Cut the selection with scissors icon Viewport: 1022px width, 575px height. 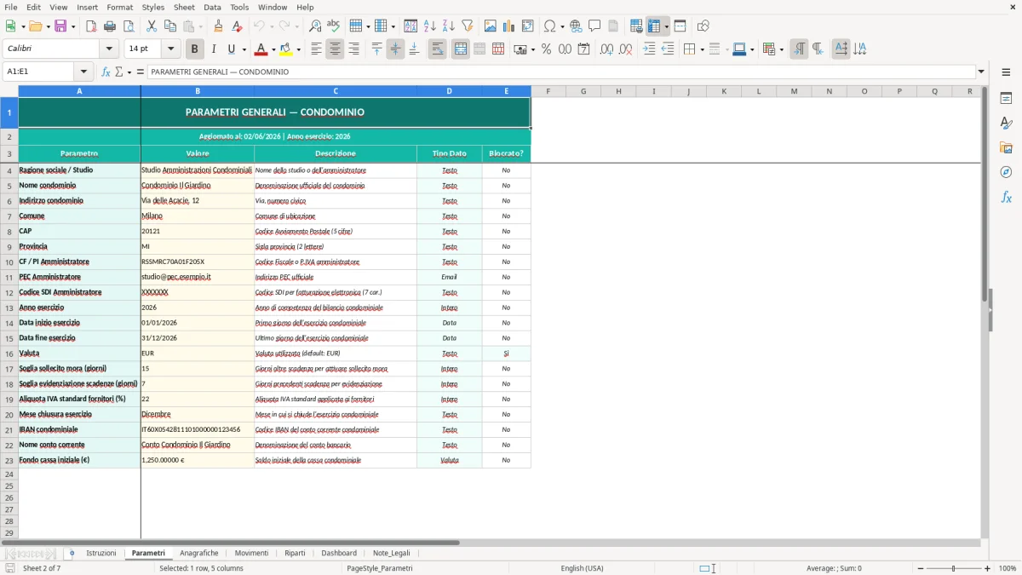[152, 26]
